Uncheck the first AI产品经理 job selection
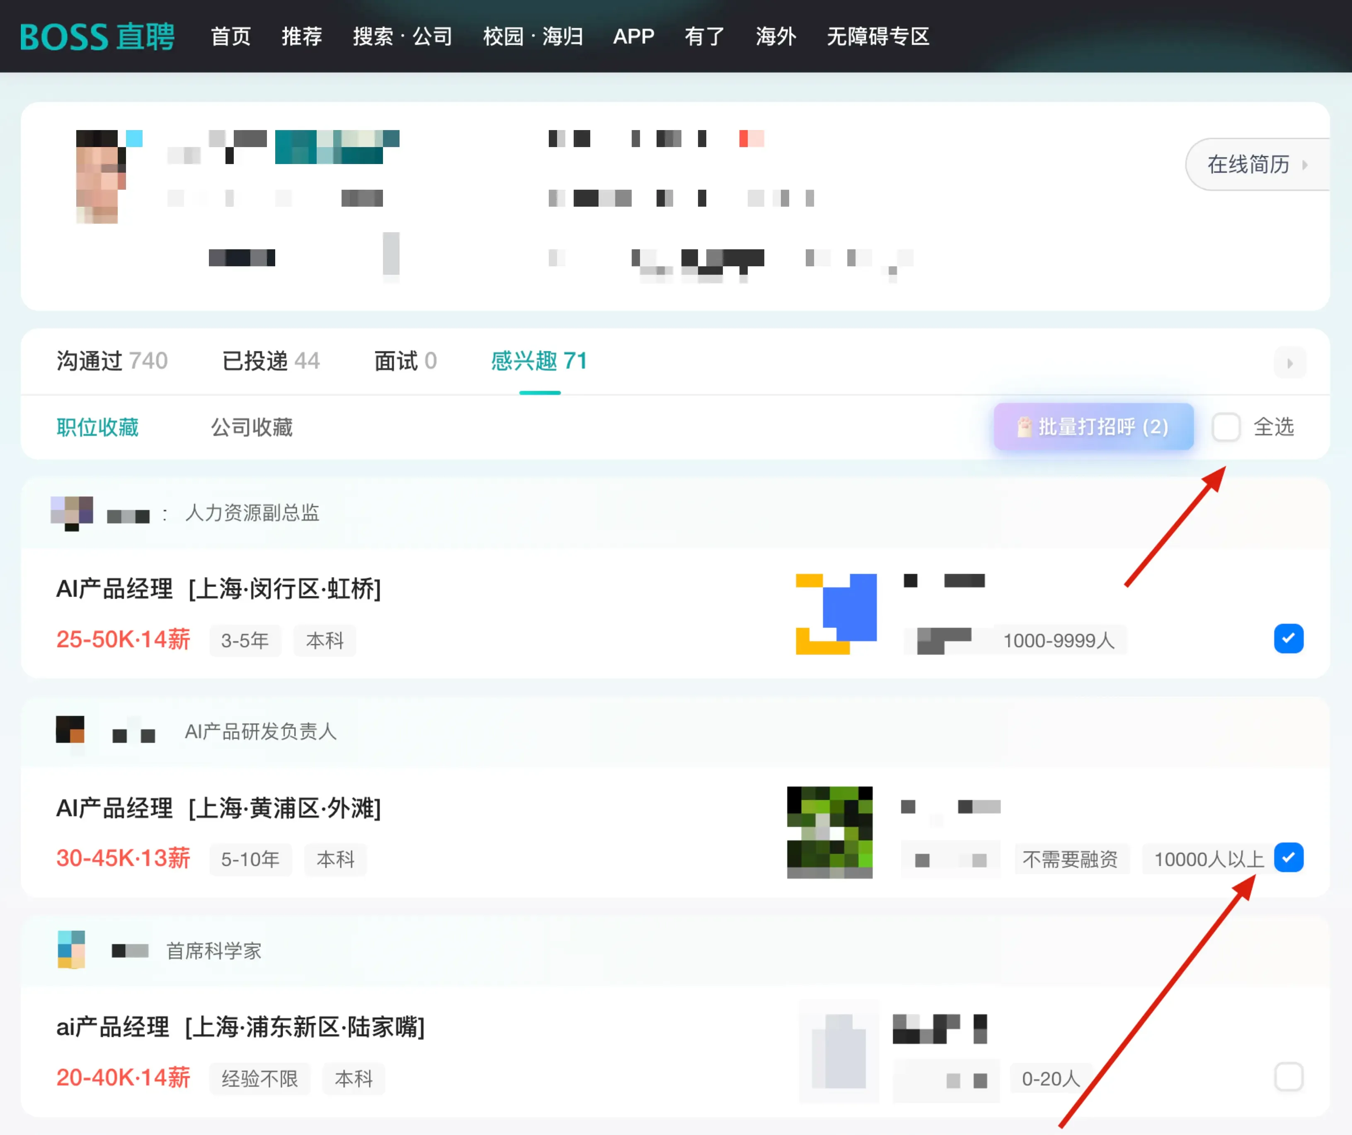Image resolution: width=1352 pixels, height=1135 pixels. tap(1289, 638)
